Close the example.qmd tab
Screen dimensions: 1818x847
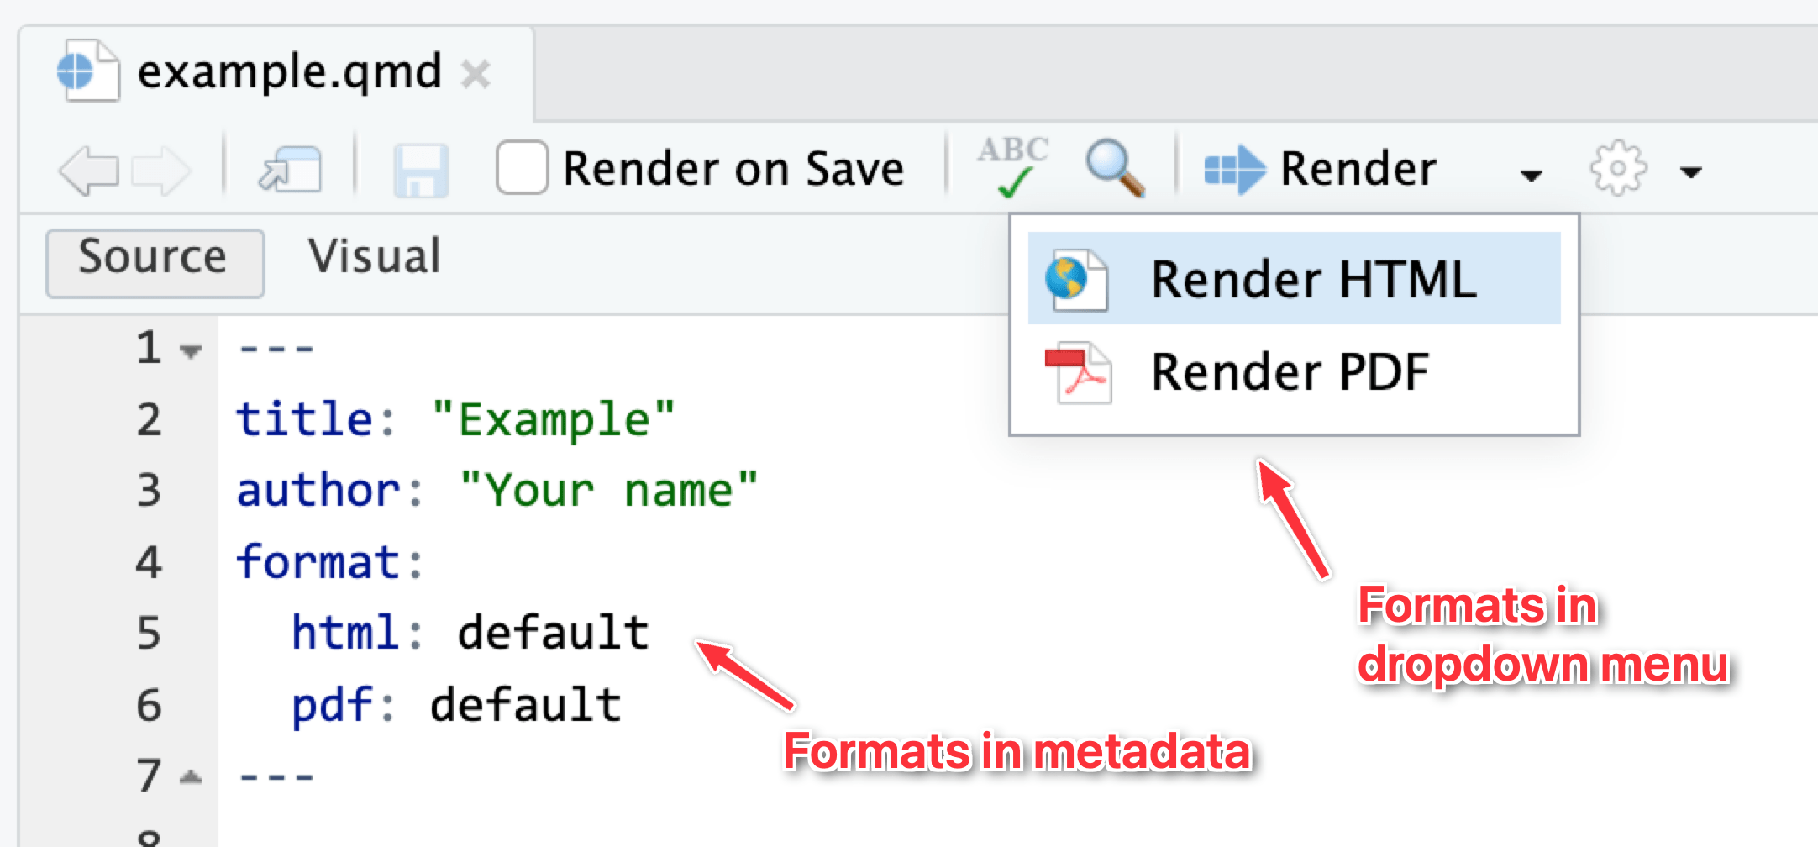pos(476,74)
